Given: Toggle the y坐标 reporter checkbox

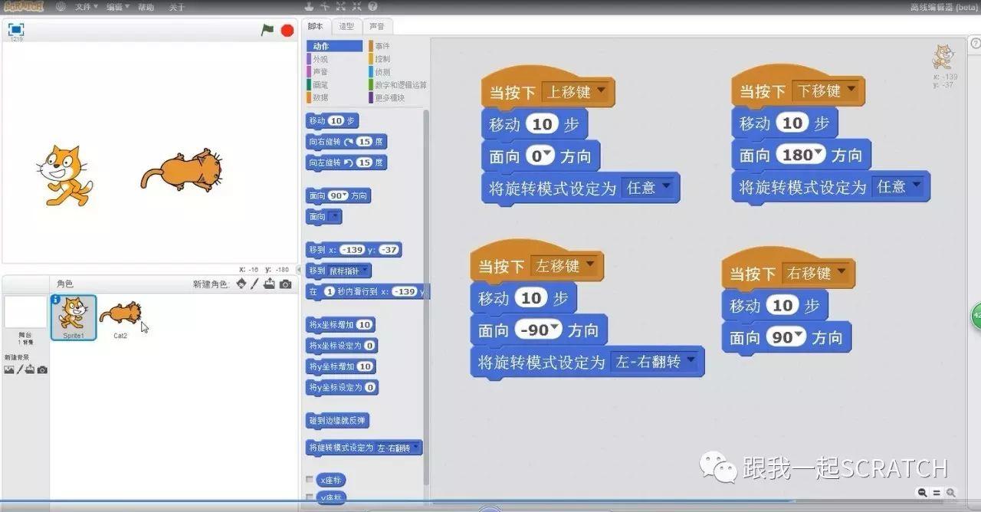Looking at the screenshot, I should [x=310, y=497].
